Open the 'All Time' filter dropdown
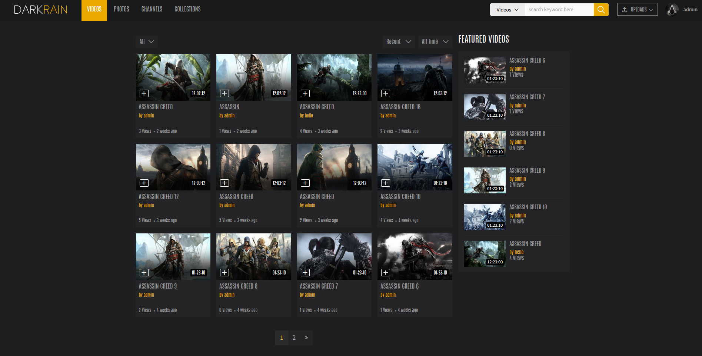Image resolution: width=702 pixels, height=356 pixels. pos(435,41)
